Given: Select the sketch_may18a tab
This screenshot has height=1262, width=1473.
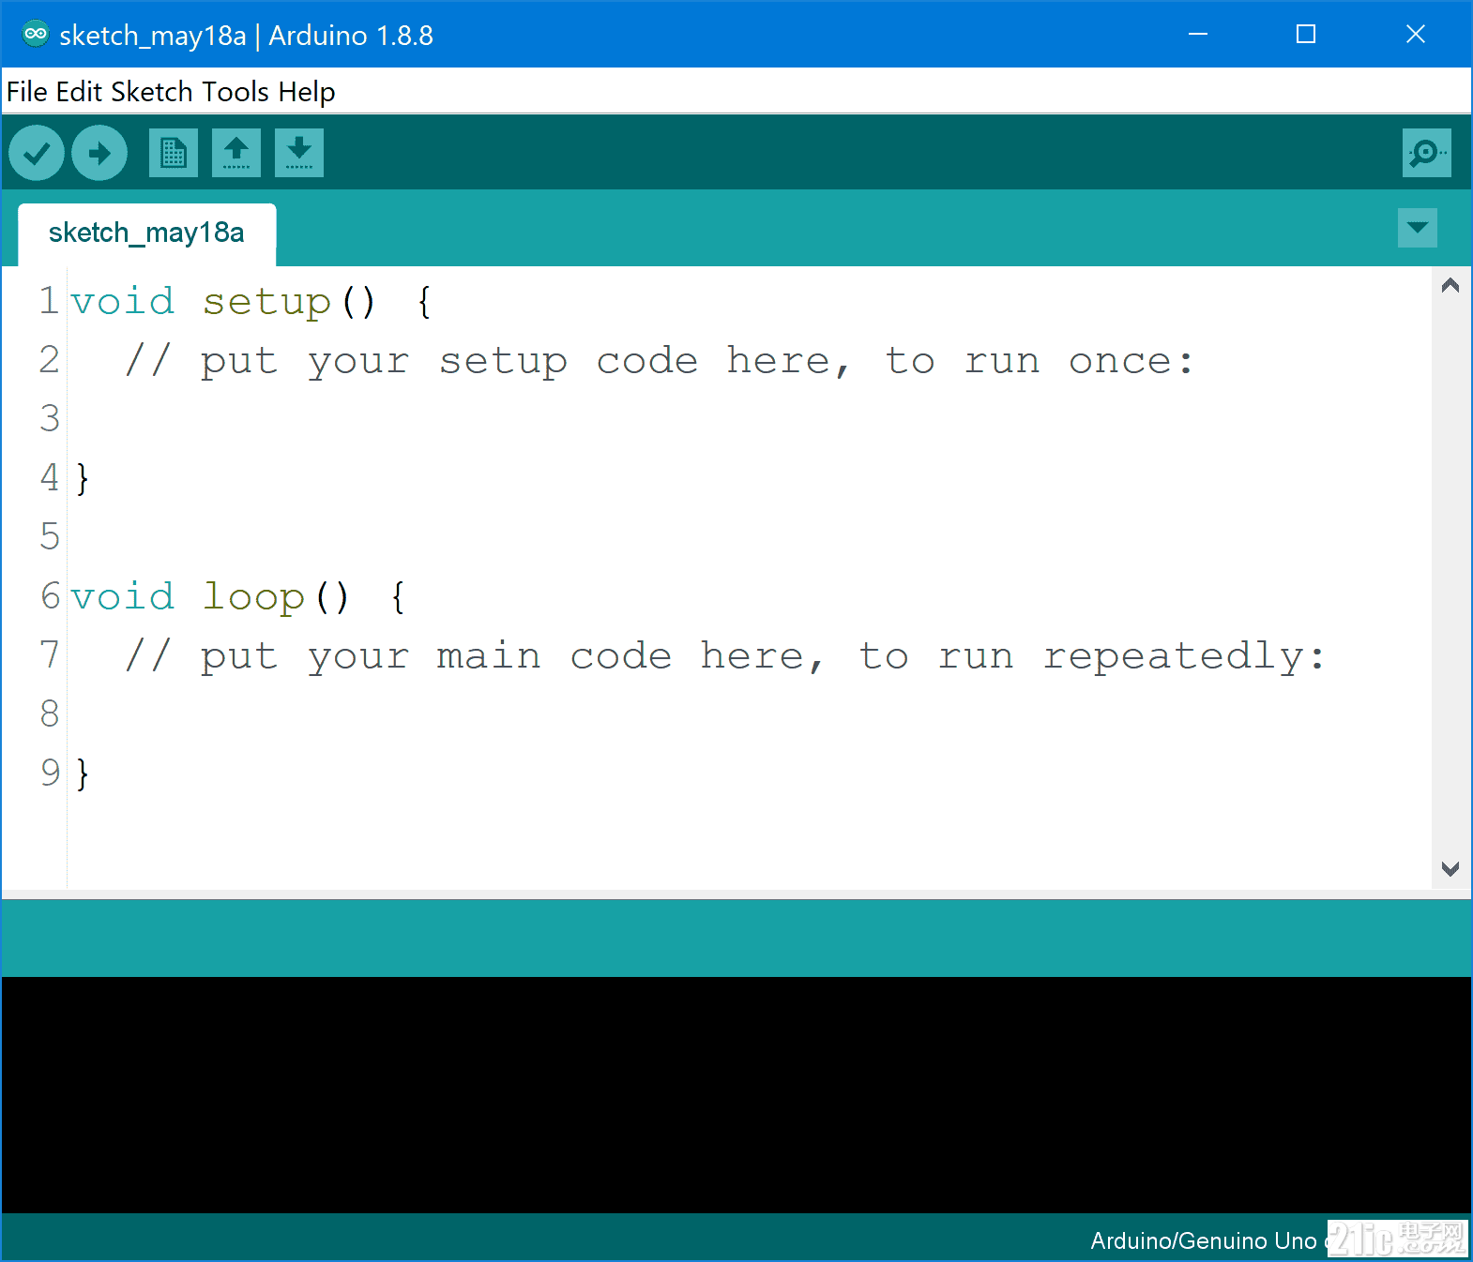Looking at the screenshot, I should point(146,233).
